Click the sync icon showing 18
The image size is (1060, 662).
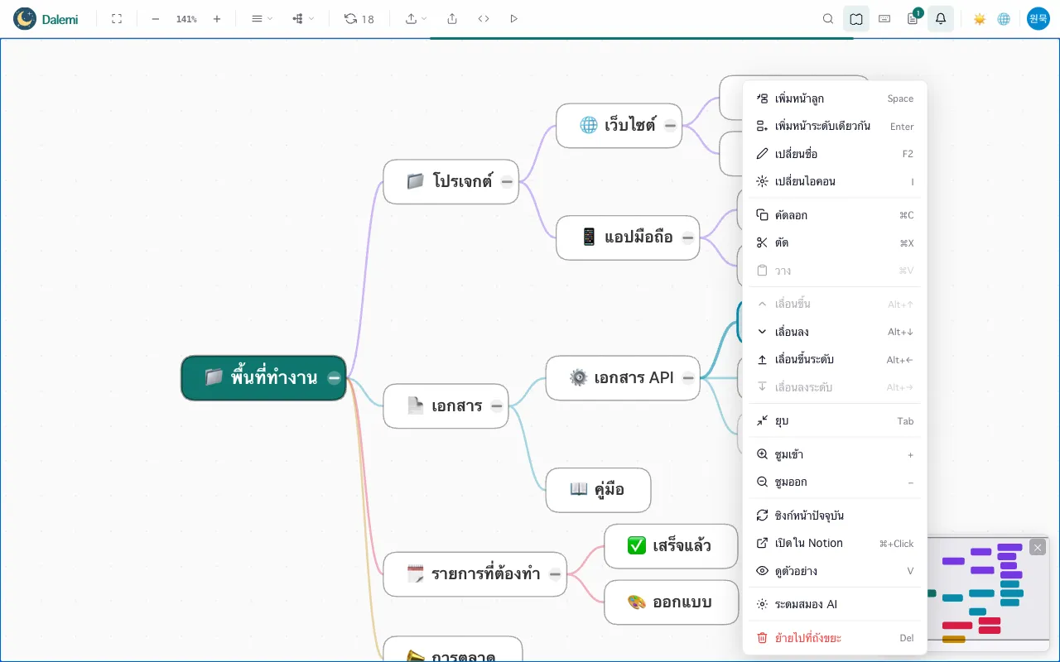click(x=359, y=18)
